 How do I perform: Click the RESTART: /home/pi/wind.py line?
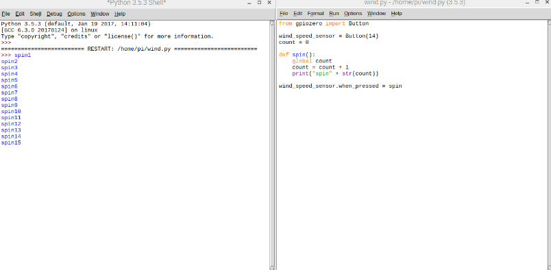[129, 49]
